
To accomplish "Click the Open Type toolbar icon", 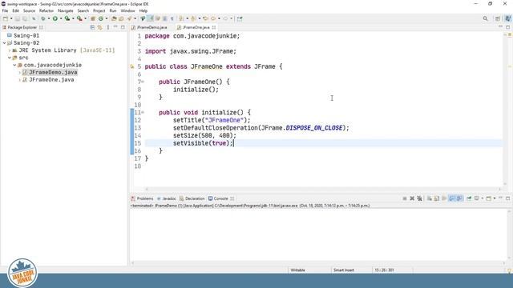I will click(x=114, y=18).
